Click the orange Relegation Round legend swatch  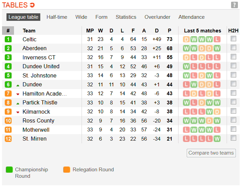pyautogui.click(x=67, y=170)
